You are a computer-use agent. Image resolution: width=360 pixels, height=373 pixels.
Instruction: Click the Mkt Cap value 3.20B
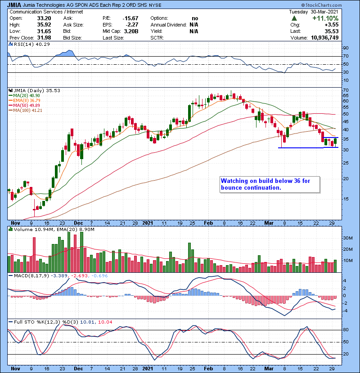click(x=131, y=31)
